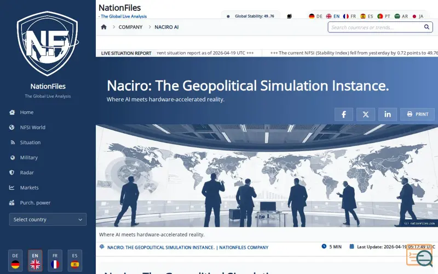Expand the Select country dropdown
This screenshot has width=438, height=274.
click(48, 220)
